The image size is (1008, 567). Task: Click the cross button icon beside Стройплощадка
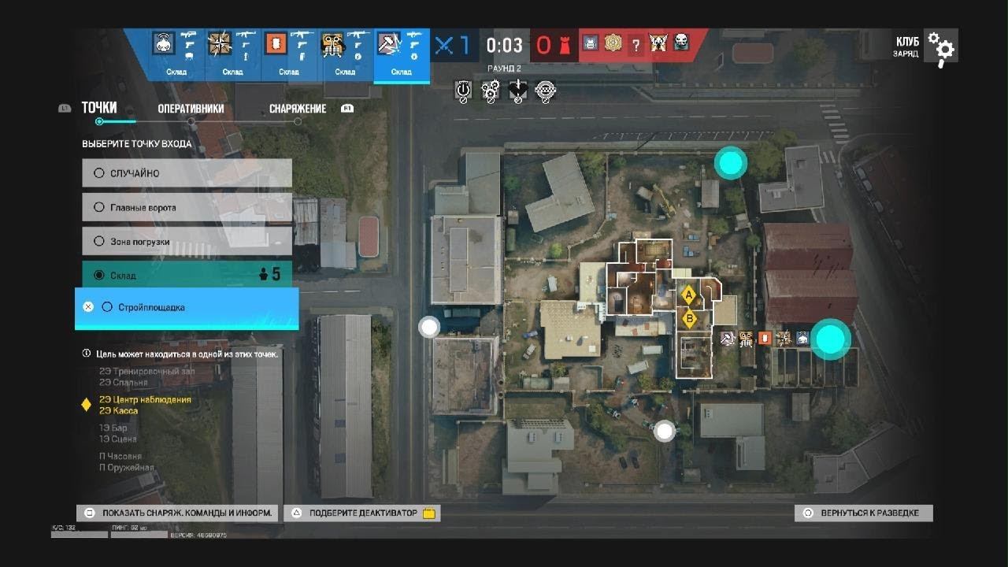[88, 307]
